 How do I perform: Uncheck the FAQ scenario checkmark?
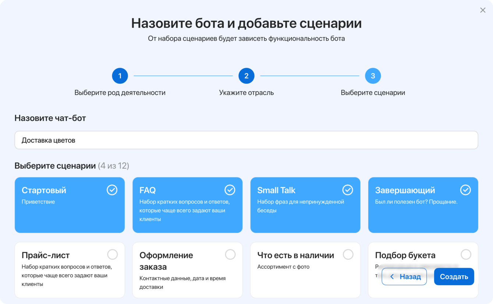click(x=230, y=190)
